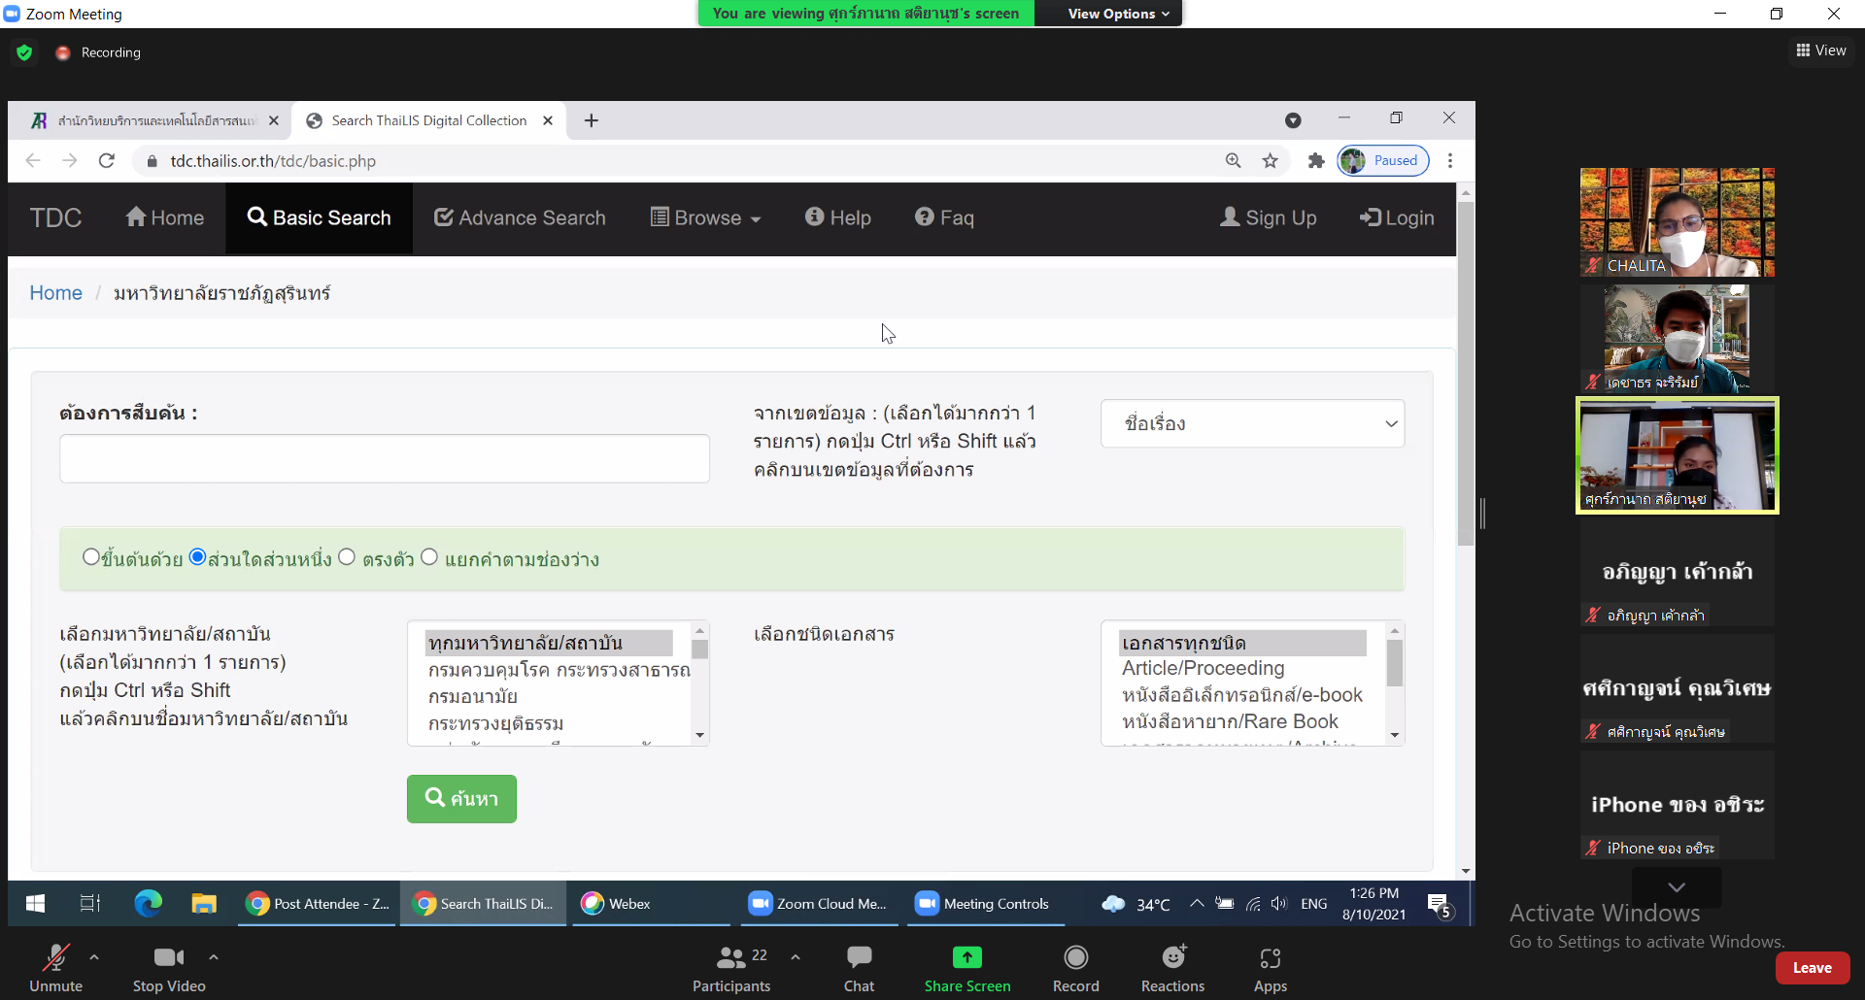Select the ตรงตัว radio button
The image size is (1865, 1000).
point(347,557)
